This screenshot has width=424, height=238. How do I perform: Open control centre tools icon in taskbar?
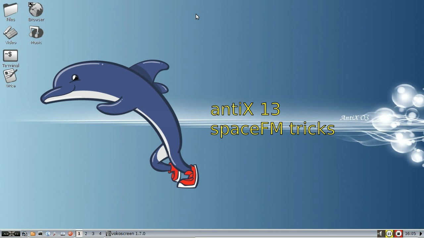click(x=55, y=234)
